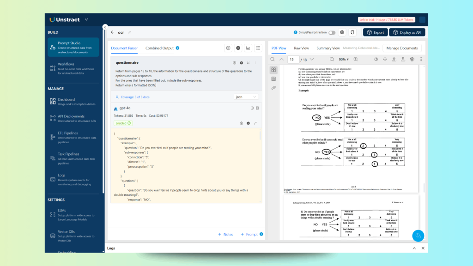This screenshot has height=266, width=473.
Task: Switch to the Raw View tab
Action: [301, 48]
